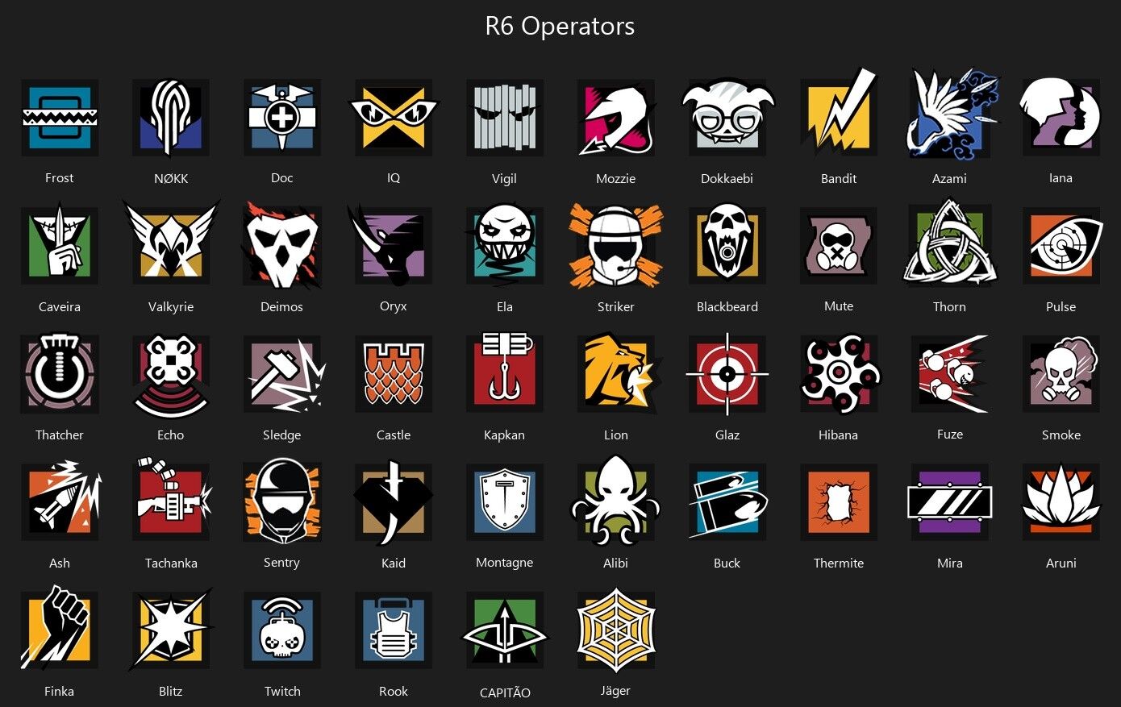Pick the Montagne shield icon

tap(505, 501)
